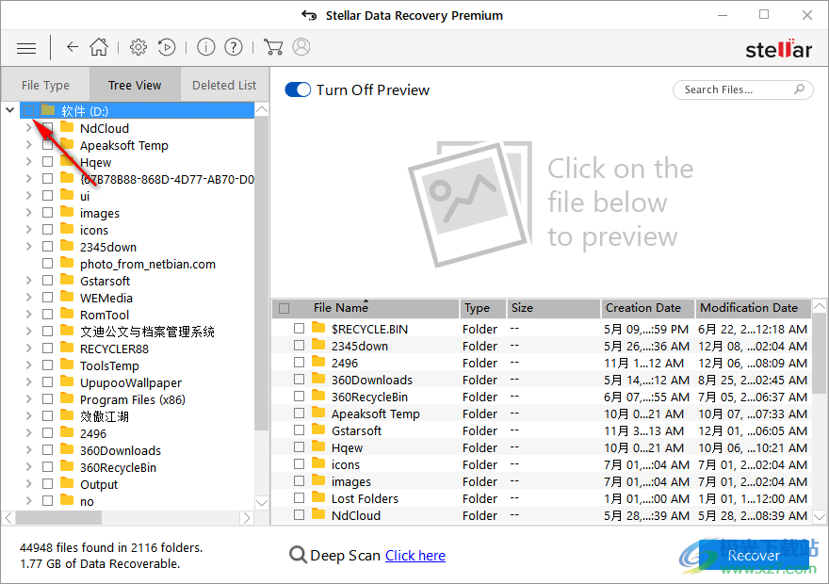This screenshot has height=584, width=829.
Task: Check the photo_from_netbian.com checkbox
Action: tap(48, 263)
